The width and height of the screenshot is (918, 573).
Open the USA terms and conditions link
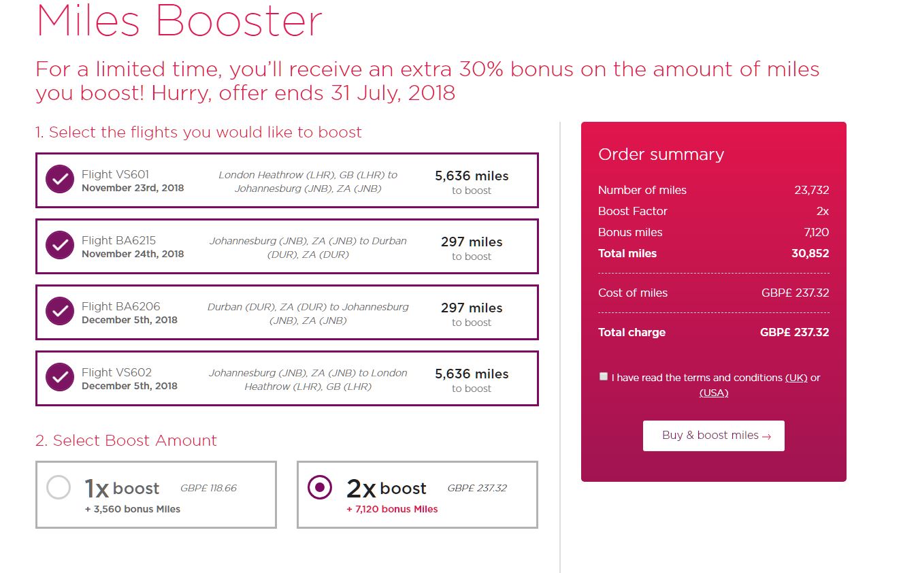point(714,393)
